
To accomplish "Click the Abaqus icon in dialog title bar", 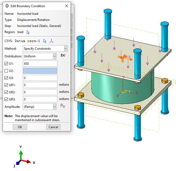I will click(x=7, y=6).
